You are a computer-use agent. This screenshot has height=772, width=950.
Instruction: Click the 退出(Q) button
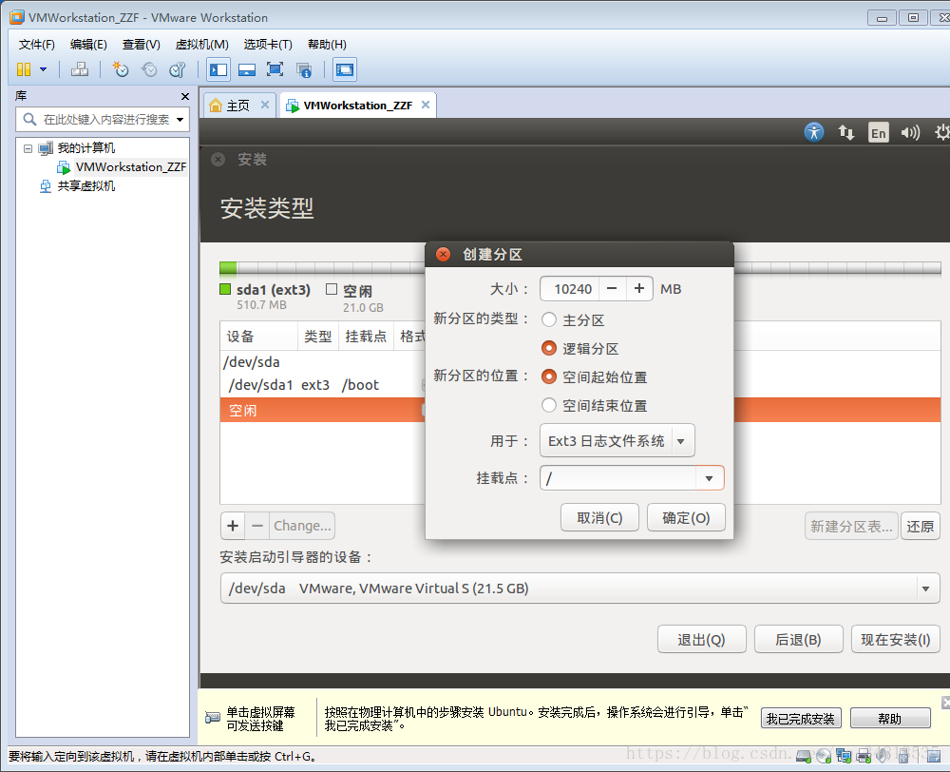[701, 639]
